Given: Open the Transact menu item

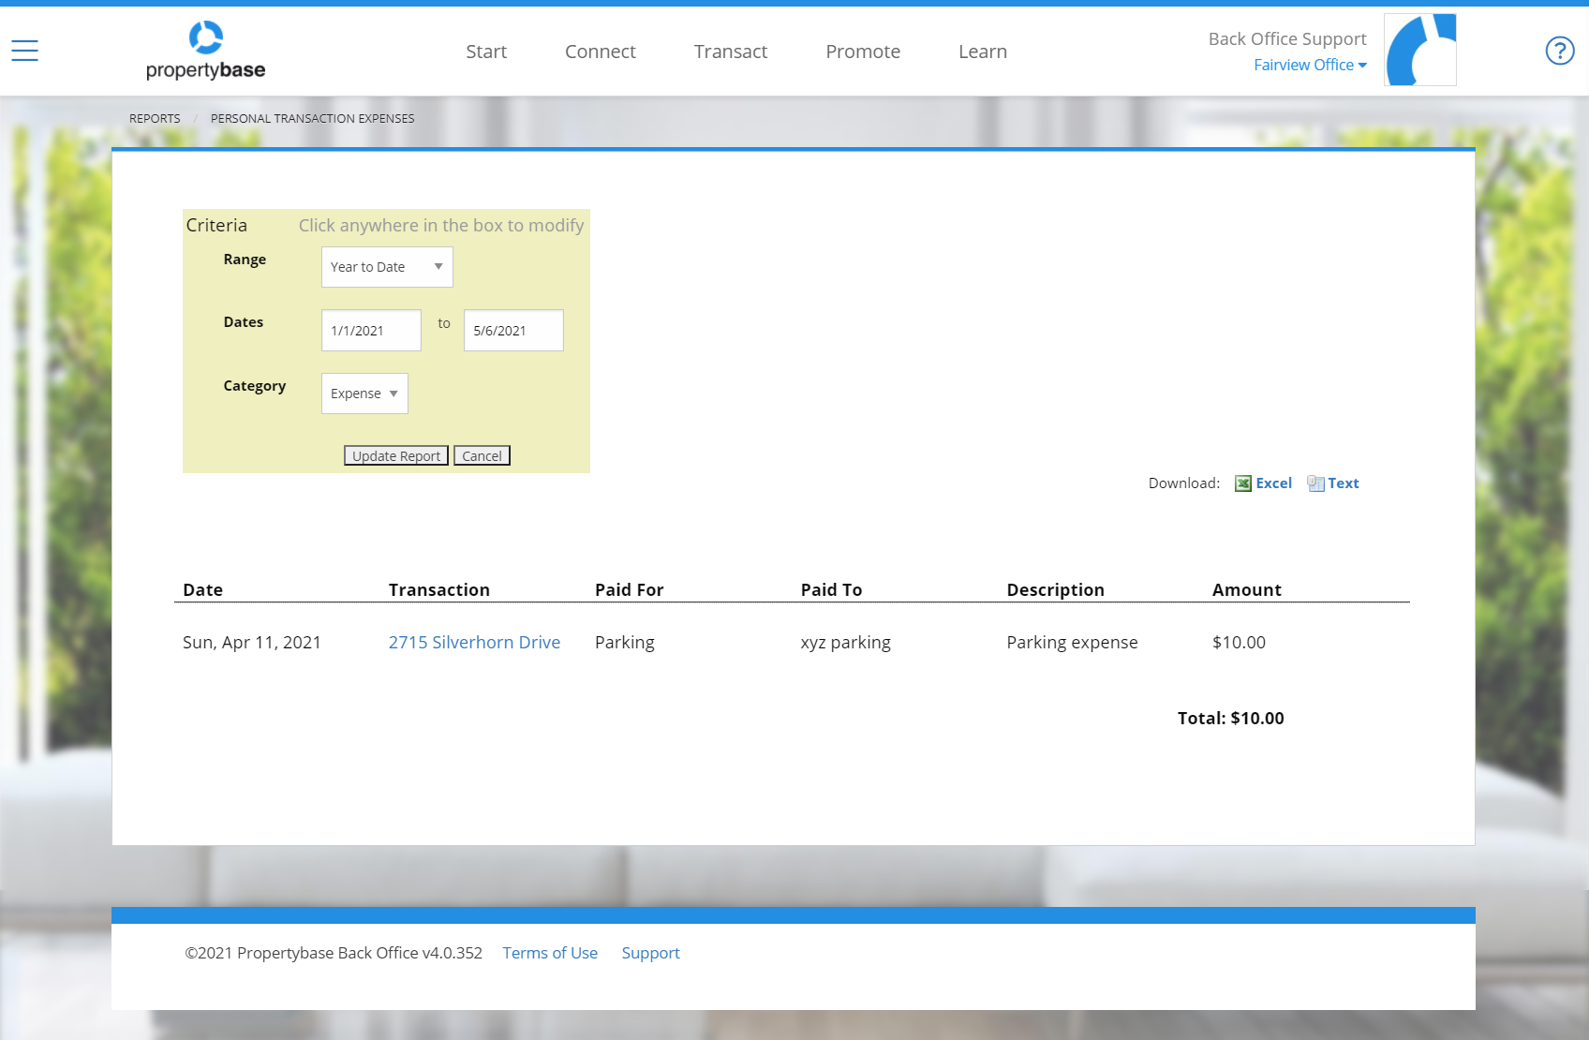Looking at the screenshot, I should (x=730, y=52).
